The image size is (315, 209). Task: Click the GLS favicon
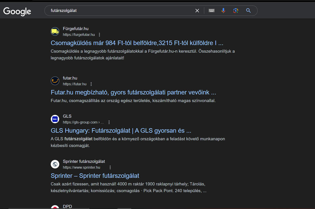click(x=55, y=119)
